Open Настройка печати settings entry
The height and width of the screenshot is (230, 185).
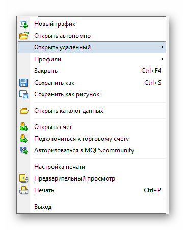(x=92, y=167)
